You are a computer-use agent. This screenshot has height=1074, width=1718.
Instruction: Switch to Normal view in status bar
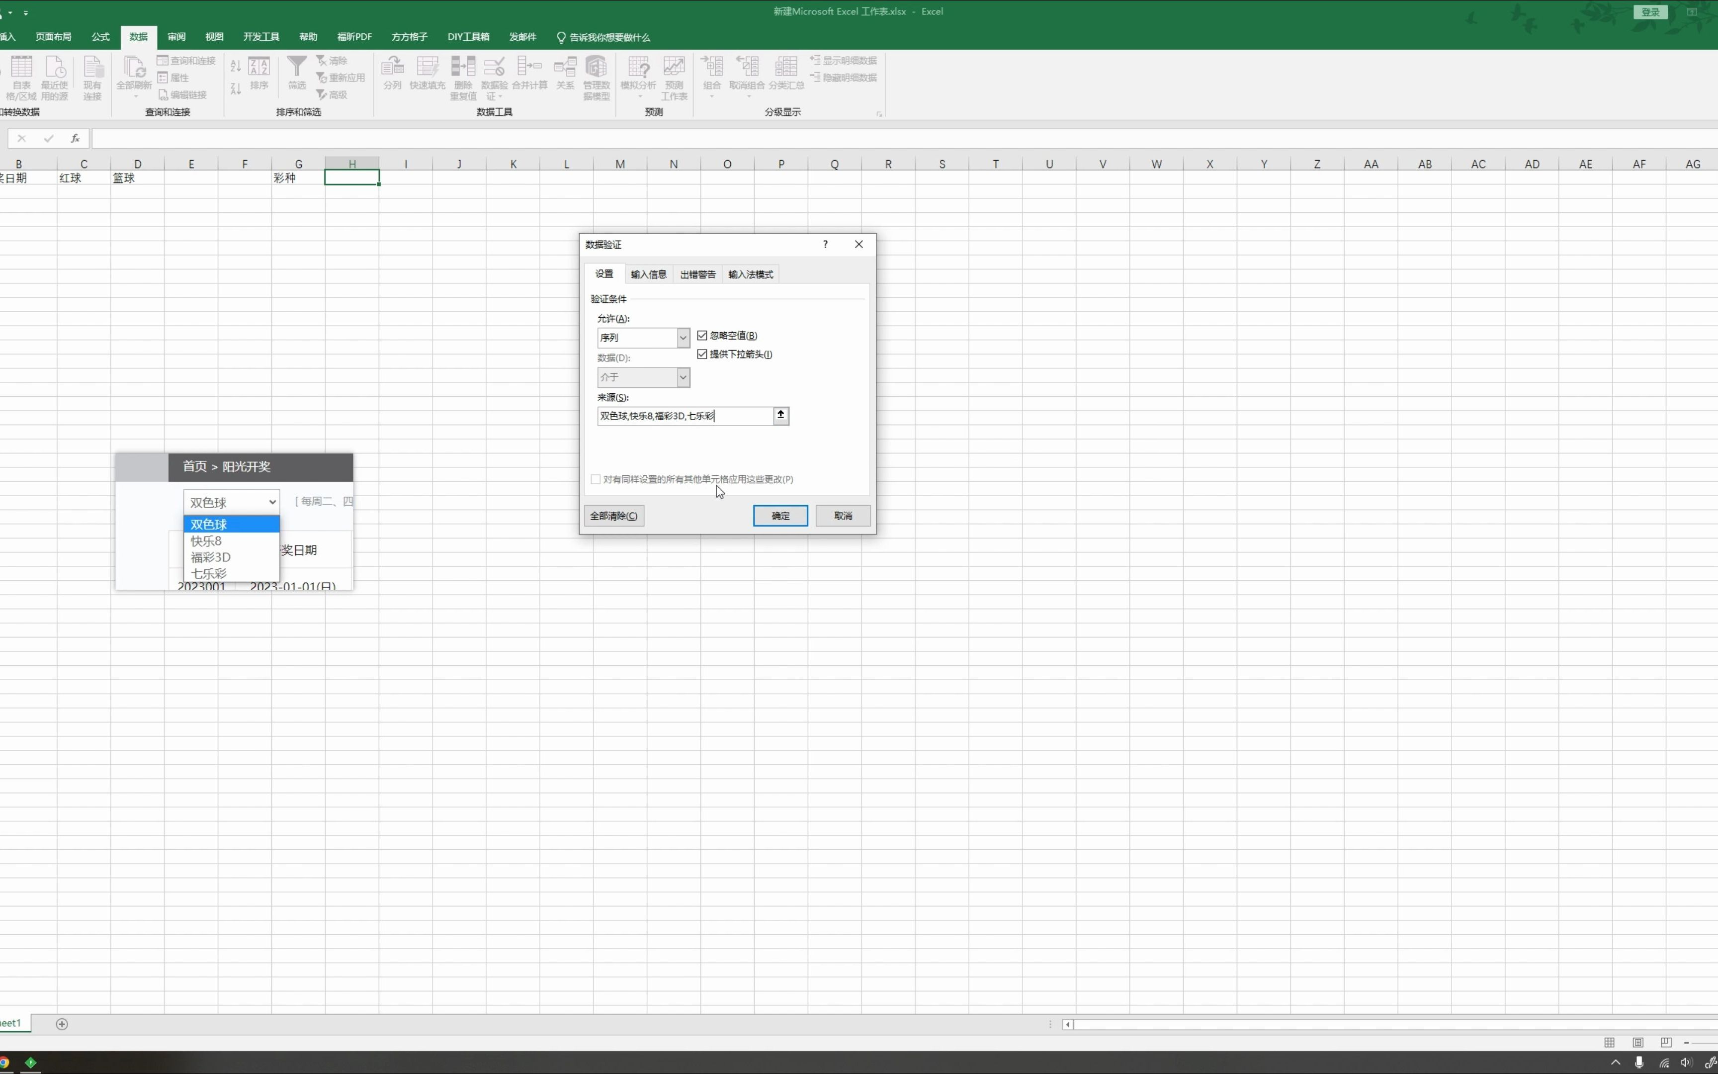[x=1610, y=1042]
